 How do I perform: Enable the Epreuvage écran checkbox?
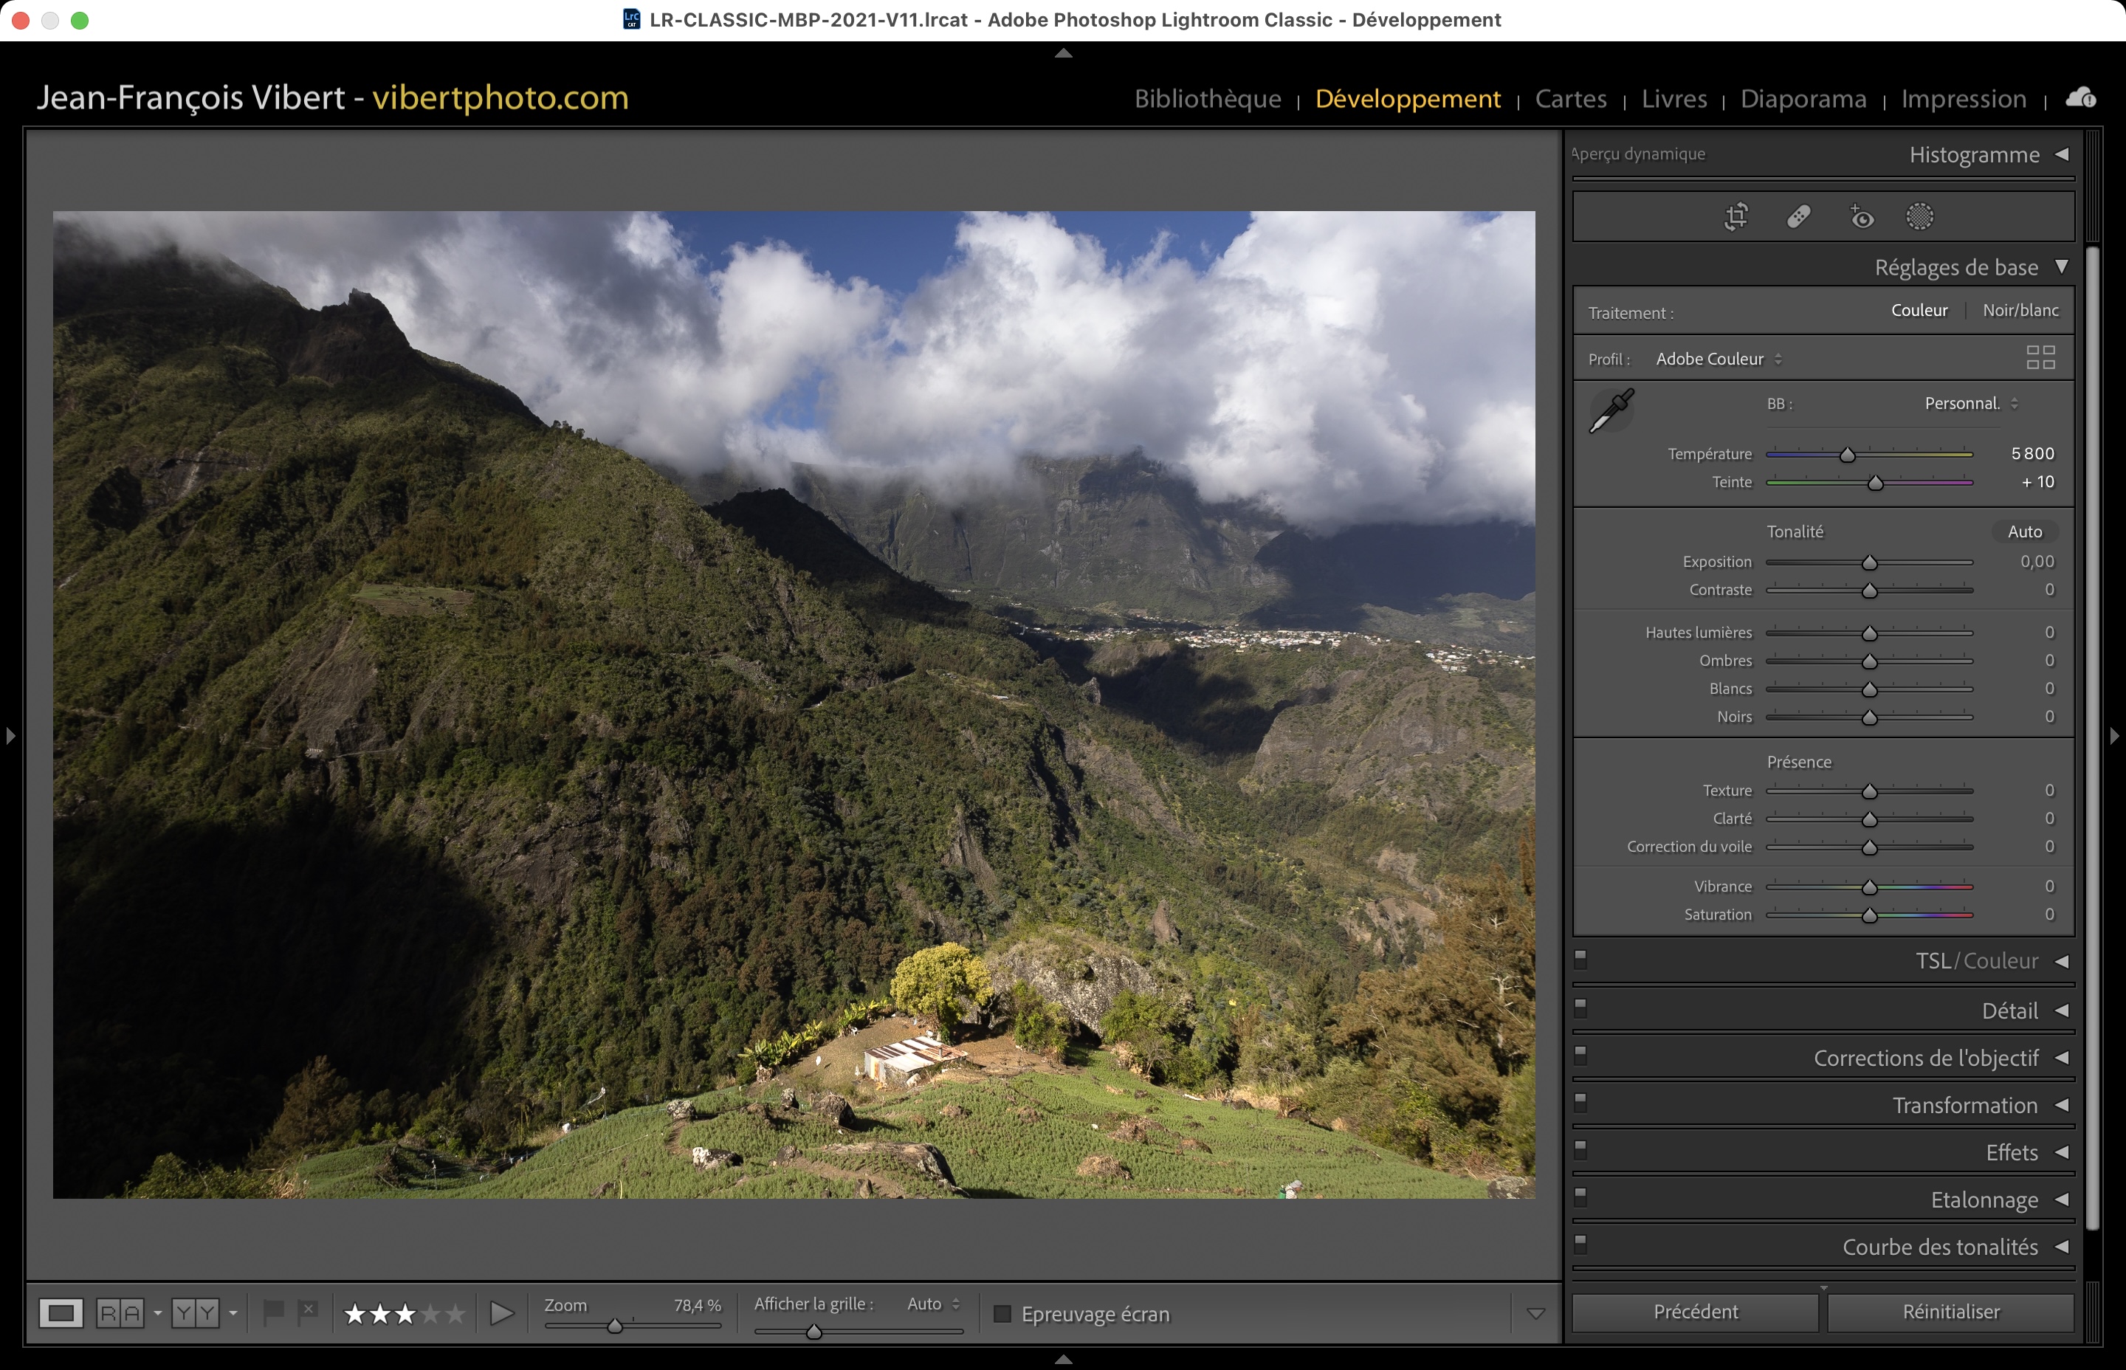pos(1002,1314)
